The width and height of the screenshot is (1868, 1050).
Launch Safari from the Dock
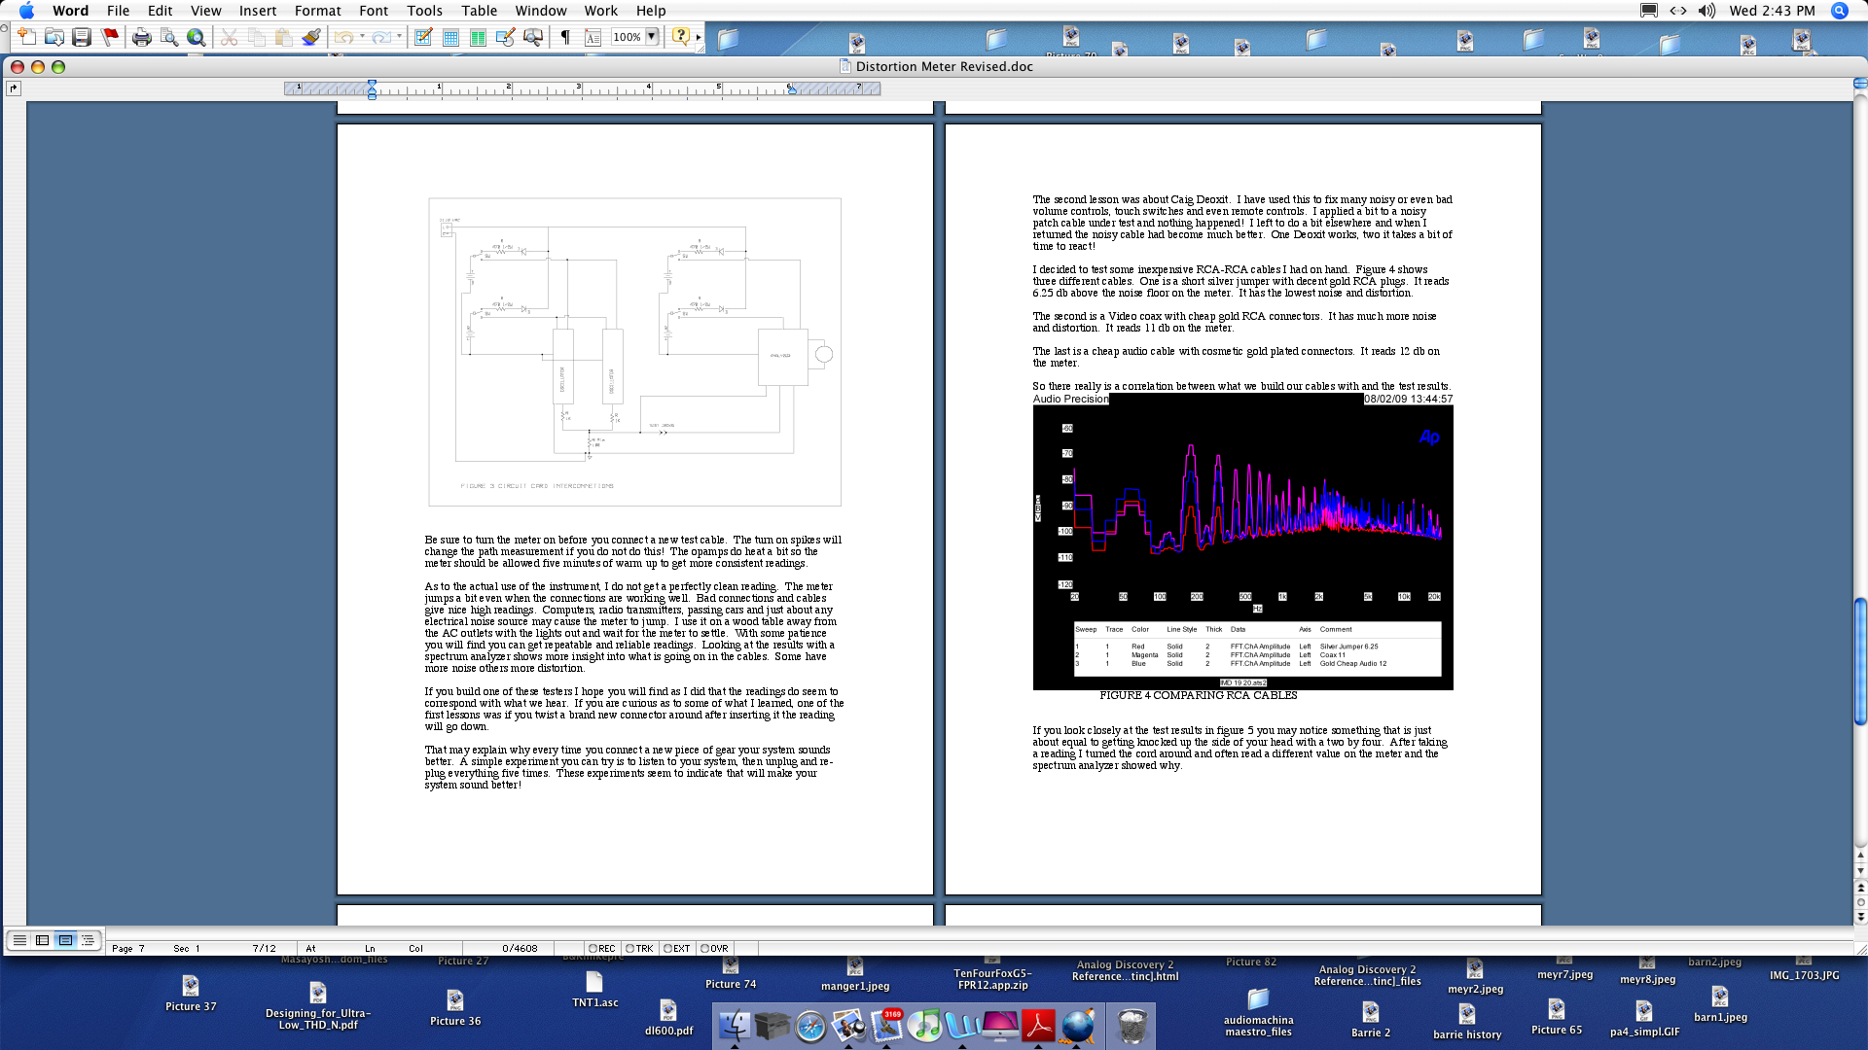tap(810, 1026)
